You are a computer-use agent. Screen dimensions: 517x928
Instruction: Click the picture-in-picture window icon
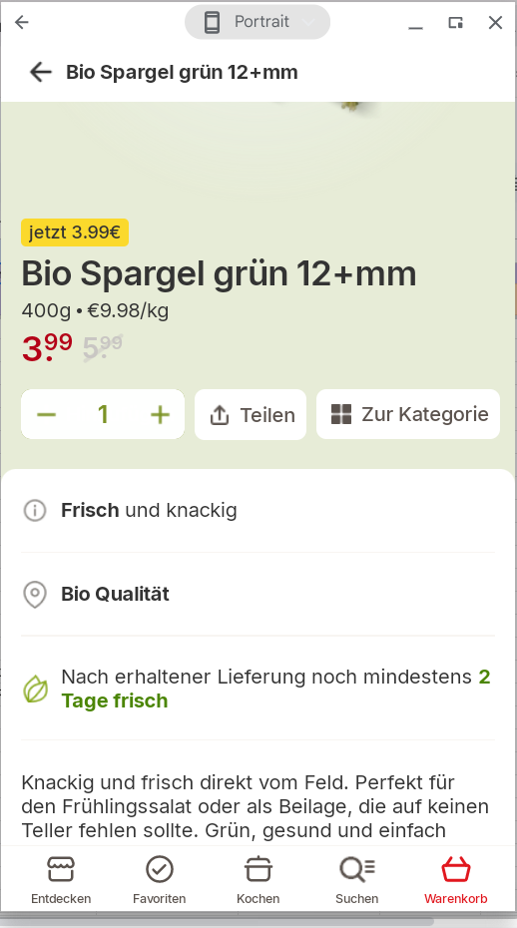[455, 23]
